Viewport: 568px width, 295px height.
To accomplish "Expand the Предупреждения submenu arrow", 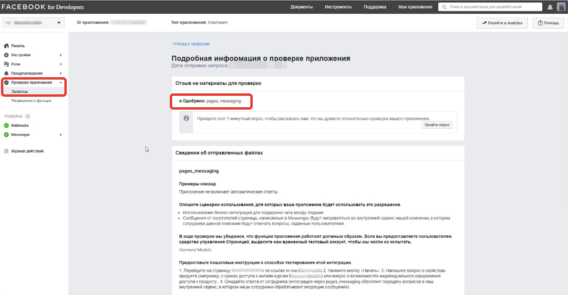I will [x=61, y=73].
